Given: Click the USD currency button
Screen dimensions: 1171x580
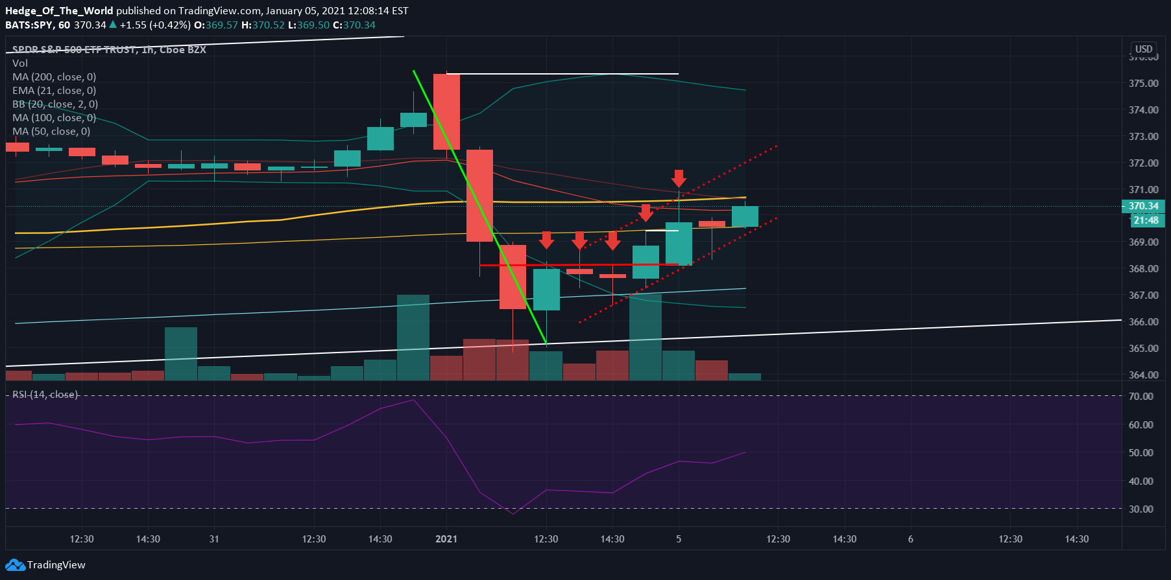Looking at the screenshot, I should pos(1144,49).
